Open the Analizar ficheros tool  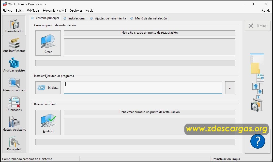point(14,45)
